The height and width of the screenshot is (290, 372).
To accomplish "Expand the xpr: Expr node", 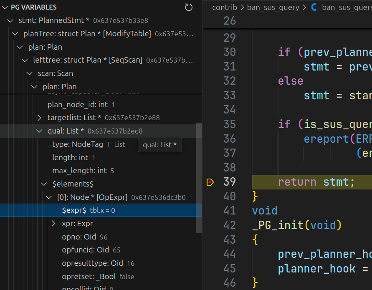I will (53, 224).
